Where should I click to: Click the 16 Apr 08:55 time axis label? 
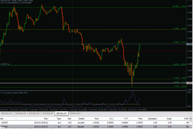point(142,110)
